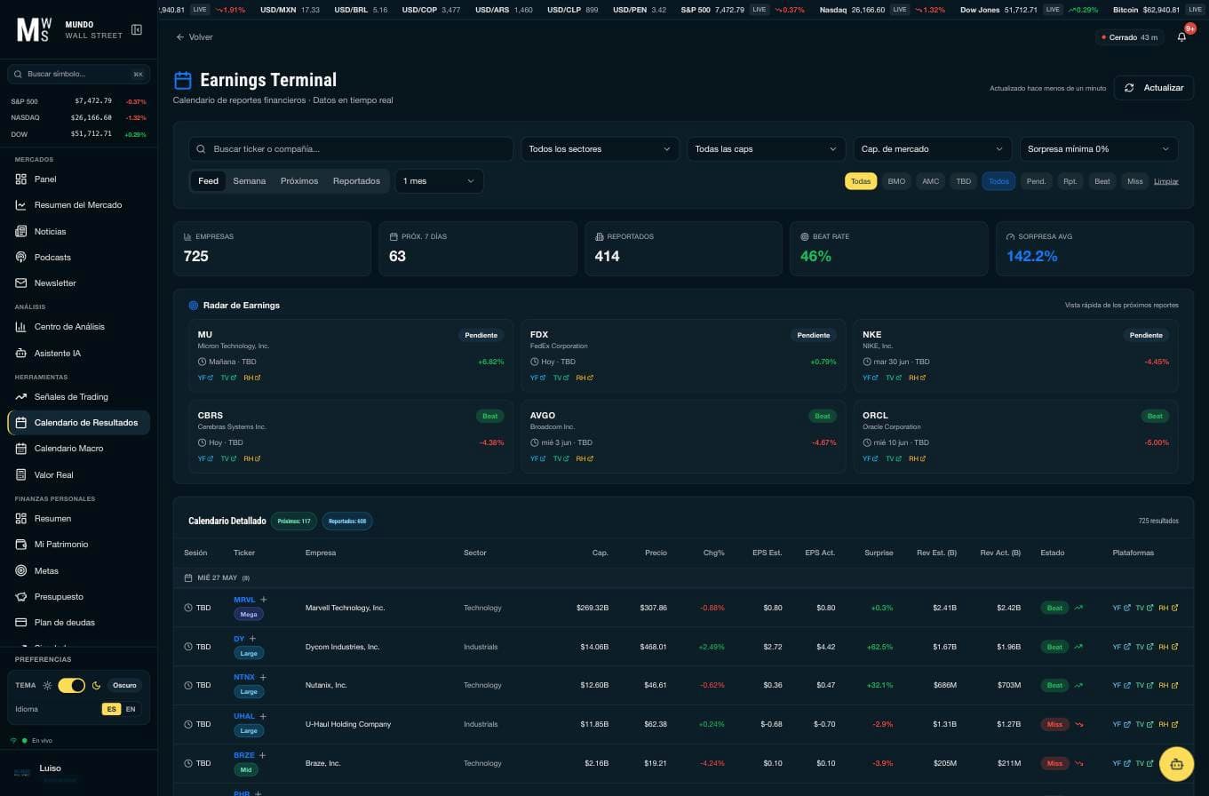Screen dimensions: 1209x796
Task: Open RH link on the ORCL radar card
Action: 917,459
